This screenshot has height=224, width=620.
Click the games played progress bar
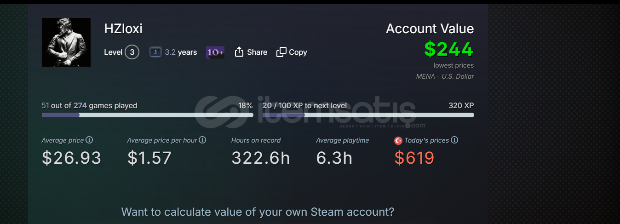[x=148, y=115]
